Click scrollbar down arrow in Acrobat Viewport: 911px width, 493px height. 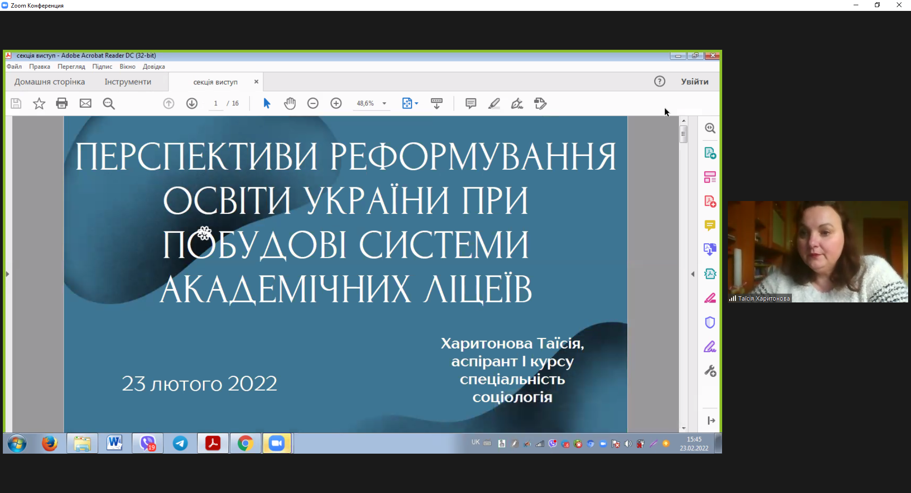(684, 428)
